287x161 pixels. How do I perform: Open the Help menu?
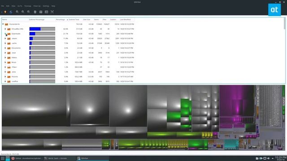pyautogui.click(x=53, y=6)
